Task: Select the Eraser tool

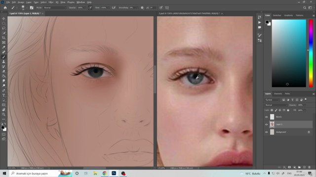Action: pos(3,71)
